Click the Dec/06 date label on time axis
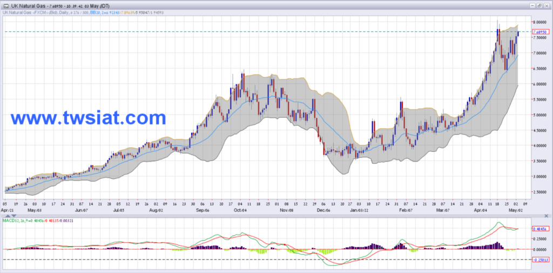553x273 pixels. (x=323, y=209)
